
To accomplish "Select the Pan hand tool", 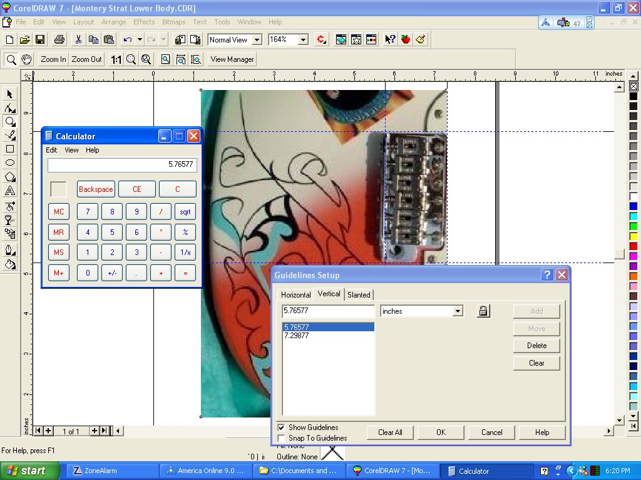I will [26, 59].
